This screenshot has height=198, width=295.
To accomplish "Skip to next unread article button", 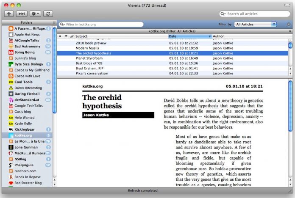I will (x=22, y=14).
